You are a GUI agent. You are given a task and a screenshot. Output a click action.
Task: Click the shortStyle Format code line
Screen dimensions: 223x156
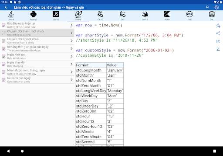click(x=129, y=35)
